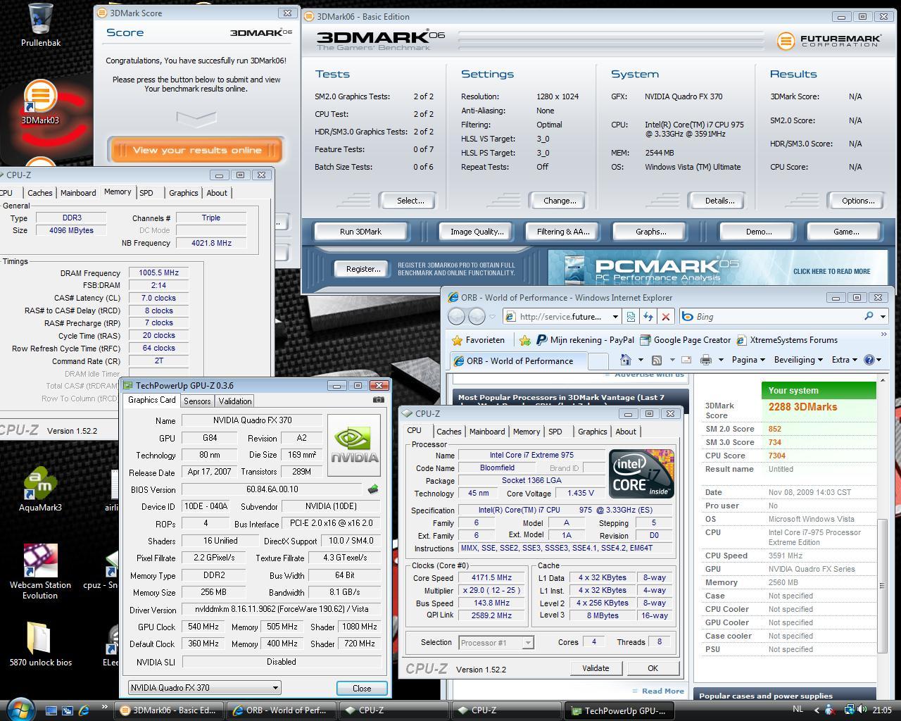
Task: Click the Filtering & AA... button
Action: (563, 232)
